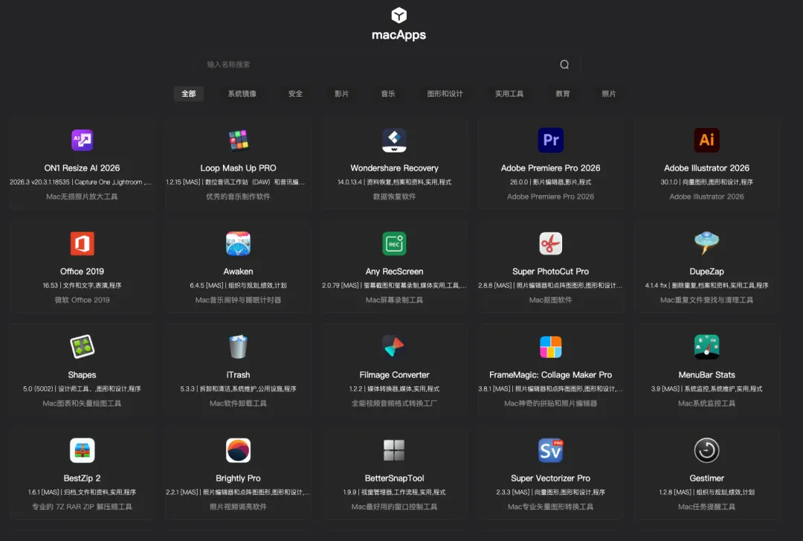The height and width of the screenshot is (541, 803).
Task: Open the Gestimer timer icon
Action: 707,450
